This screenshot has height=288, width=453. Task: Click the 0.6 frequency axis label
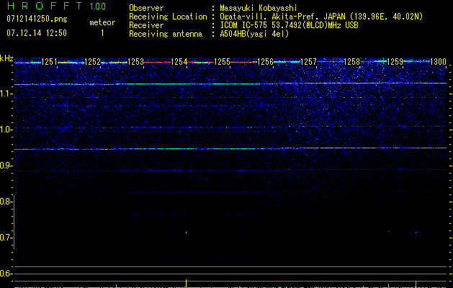point(6,274)
